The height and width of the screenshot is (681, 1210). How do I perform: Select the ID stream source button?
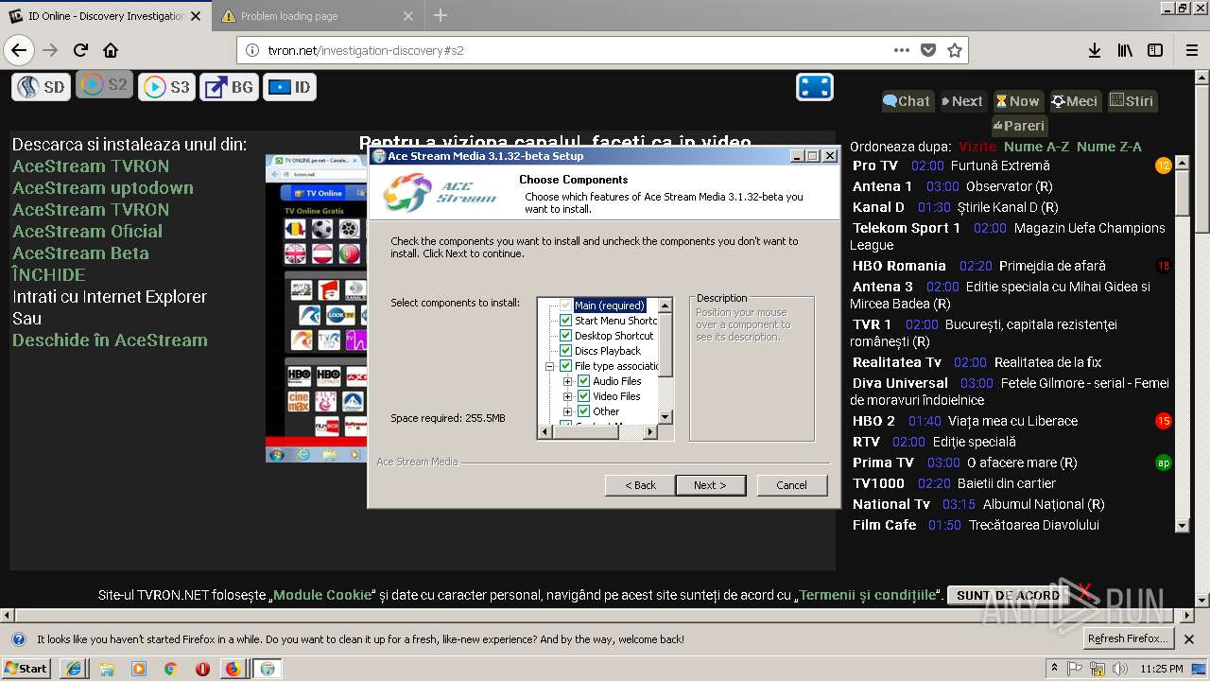289,87
